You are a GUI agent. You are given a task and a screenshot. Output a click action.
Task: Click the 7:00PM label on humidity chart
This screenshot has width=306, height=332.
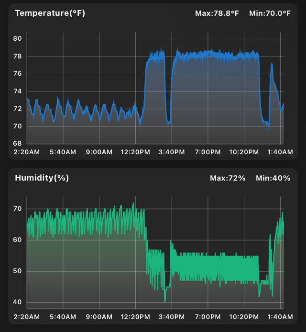coord(208,317)
